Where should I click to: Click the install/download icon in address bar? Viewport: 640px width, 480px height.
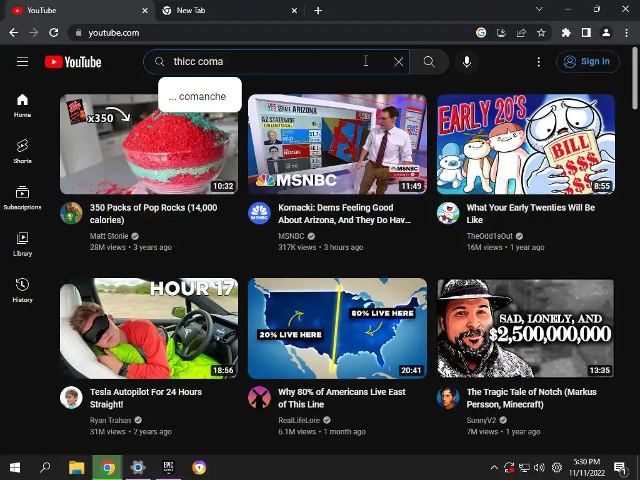coord(501,32)
